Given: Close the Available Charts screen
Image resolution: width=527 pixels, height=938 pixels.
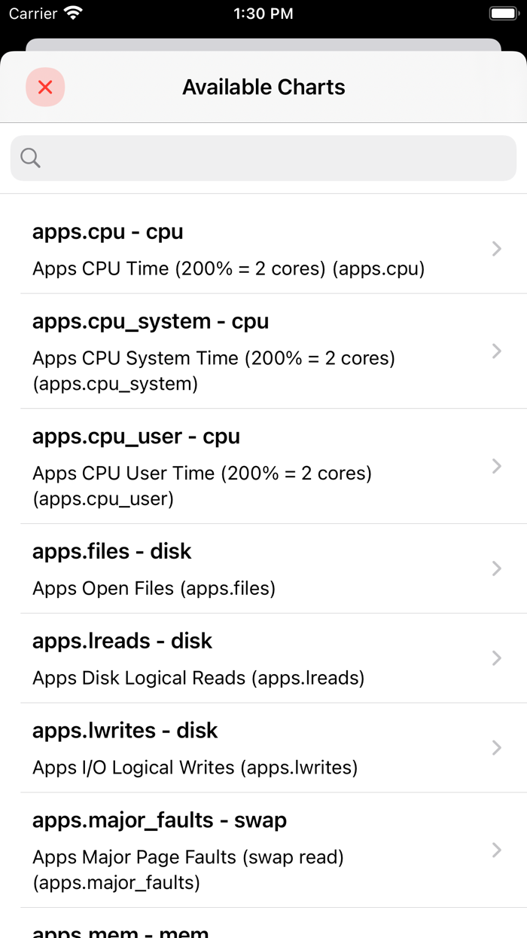Looking at the screenshot, I should point(45,87).
